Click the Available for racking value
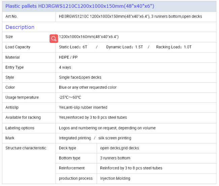219x186 pixels. tap(93, 117)
